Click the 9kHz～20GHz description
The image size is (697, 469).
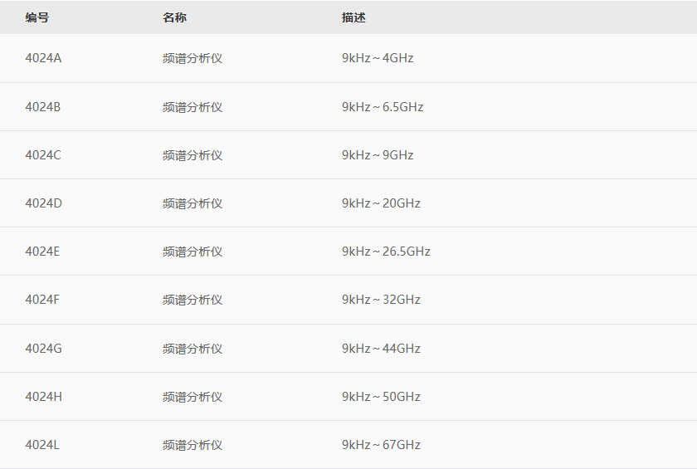(x=381, y=203)
